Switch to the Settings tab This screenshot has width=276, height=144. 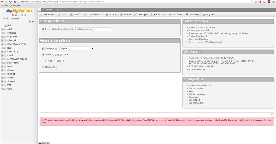(x=140, y=14)
